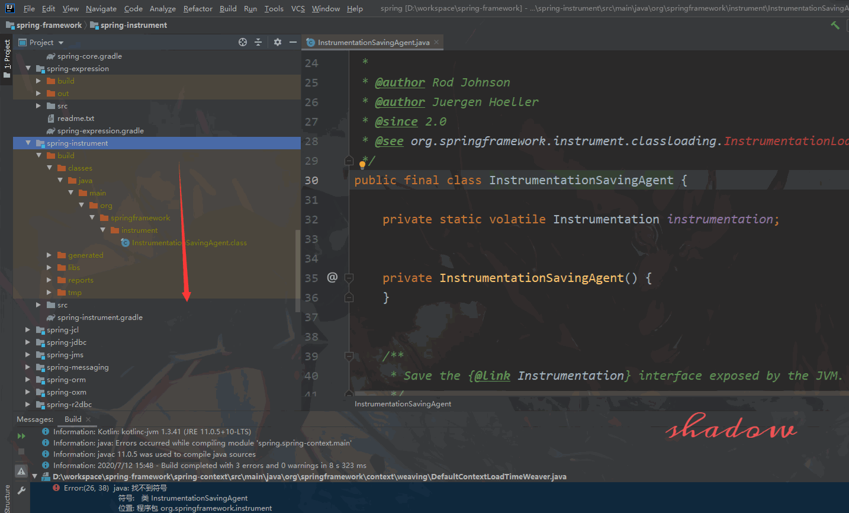The width and height of the screenshot is (849, 513).
Task: Open the Project view dropdown
Action: pyautogui.click(x=61, y=43)
